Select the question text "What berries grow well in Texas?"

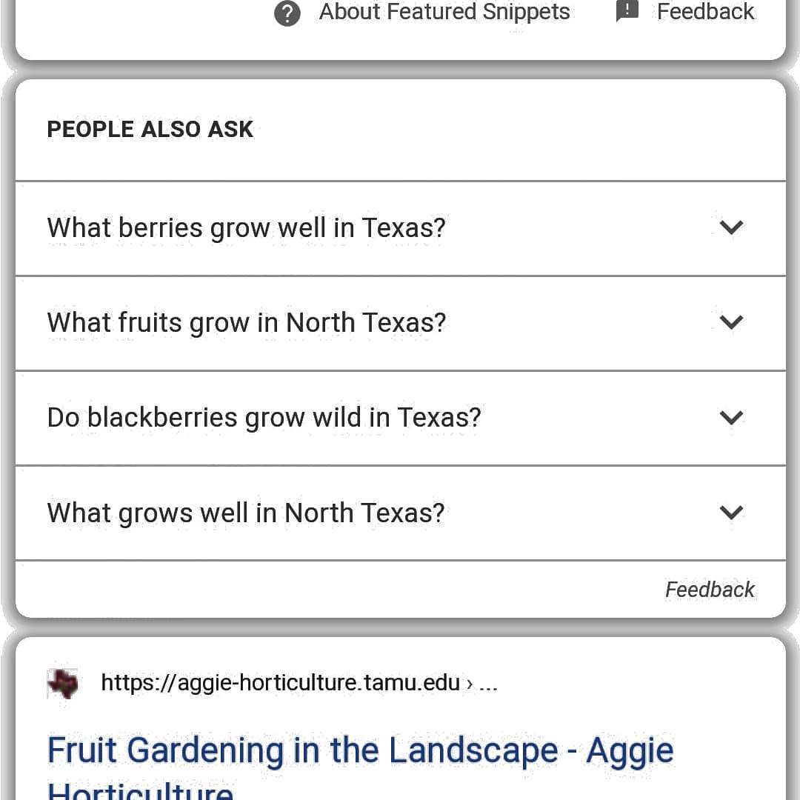(x=247, y=227)
